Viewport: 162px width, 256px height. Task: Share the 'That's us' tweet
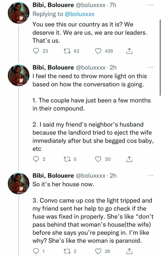(x=129, y=51)
